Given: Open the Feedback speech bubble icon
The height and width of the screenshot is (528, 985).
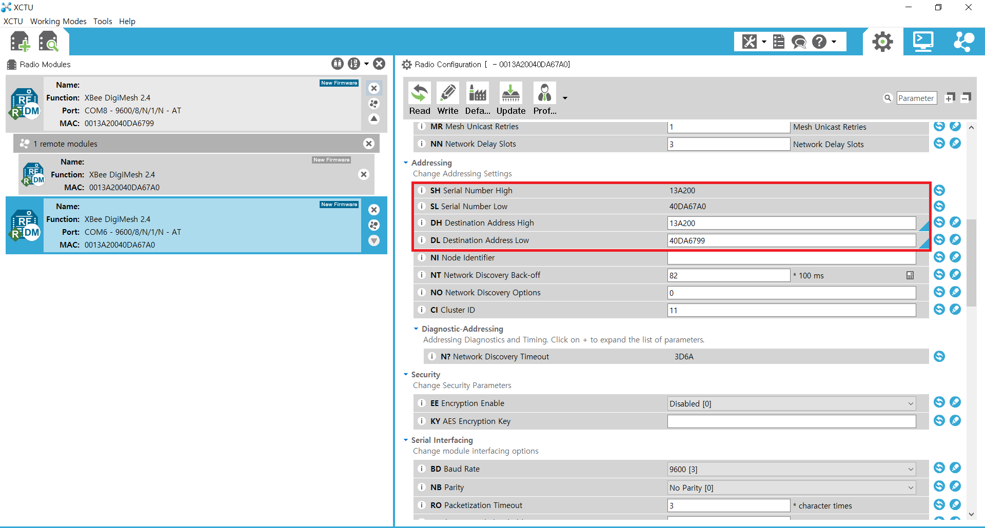Looking at the screenshot, I should point(799,42).
